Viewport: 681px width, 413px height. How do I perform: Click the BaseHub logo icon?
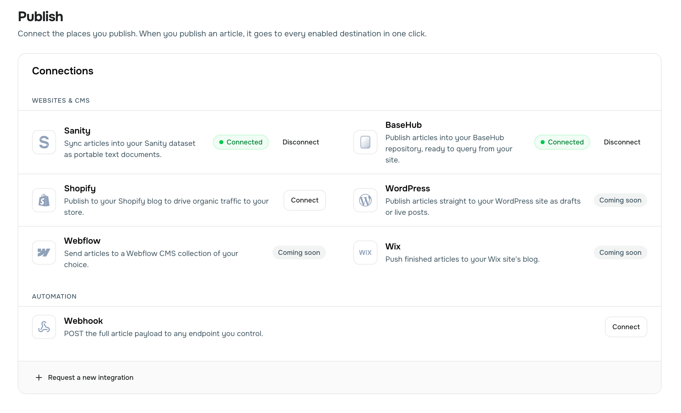tap(365, 142)
